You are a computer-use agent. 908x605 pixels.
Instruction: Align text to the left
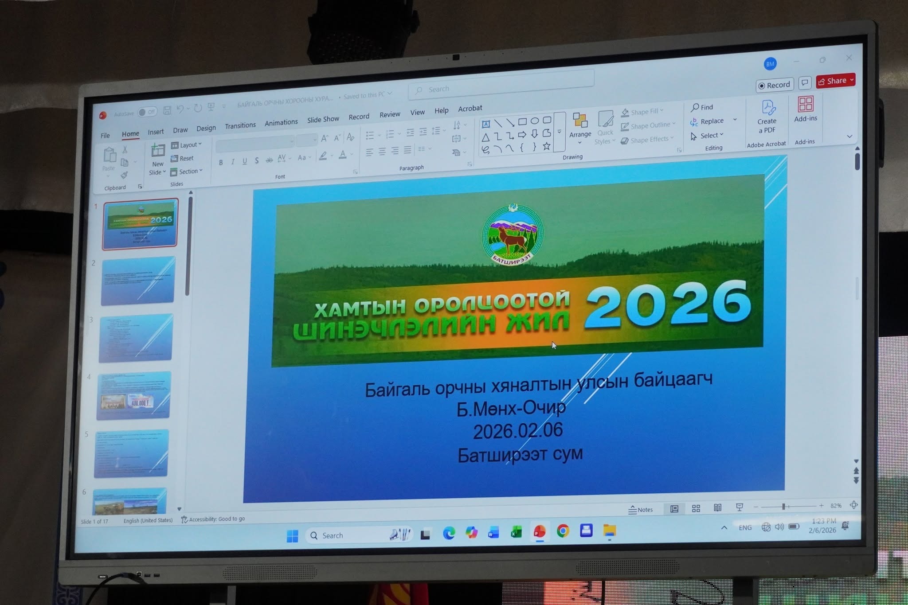click(x=369, y=153)
